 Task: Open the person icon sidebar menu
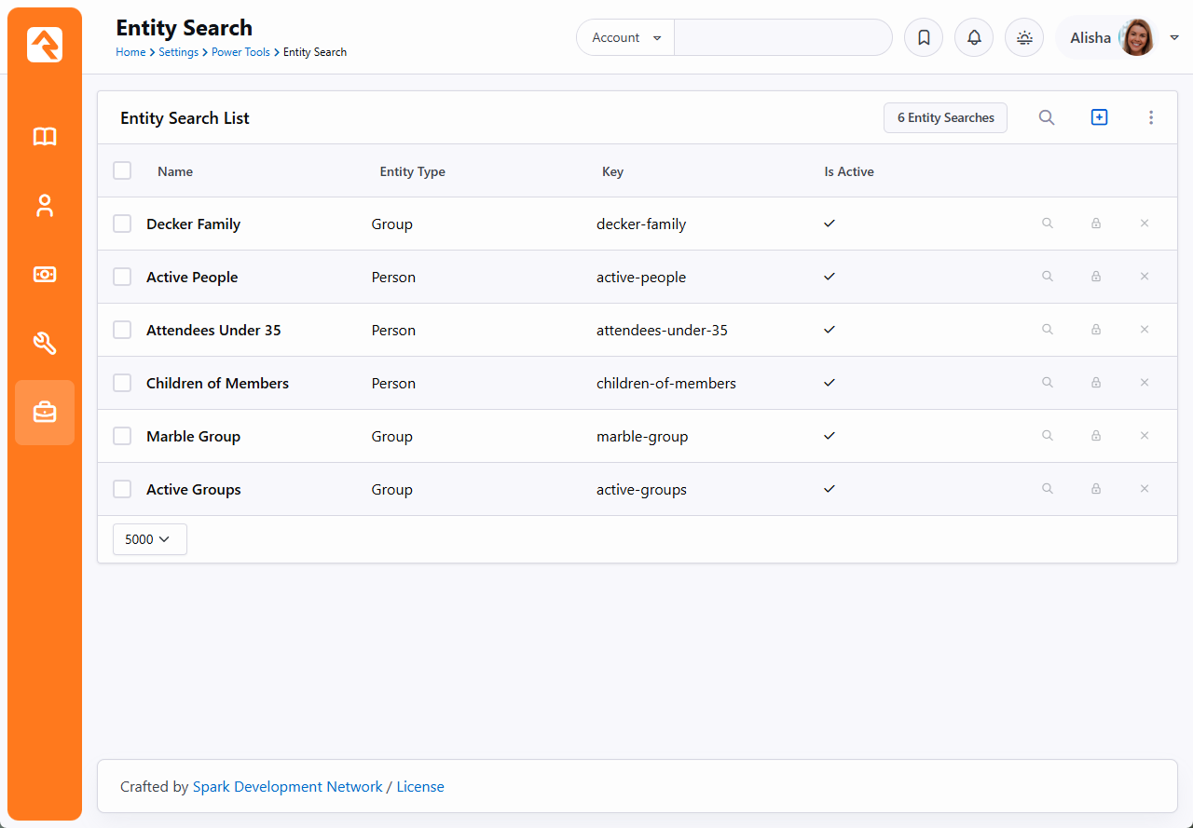coord(45,206)
